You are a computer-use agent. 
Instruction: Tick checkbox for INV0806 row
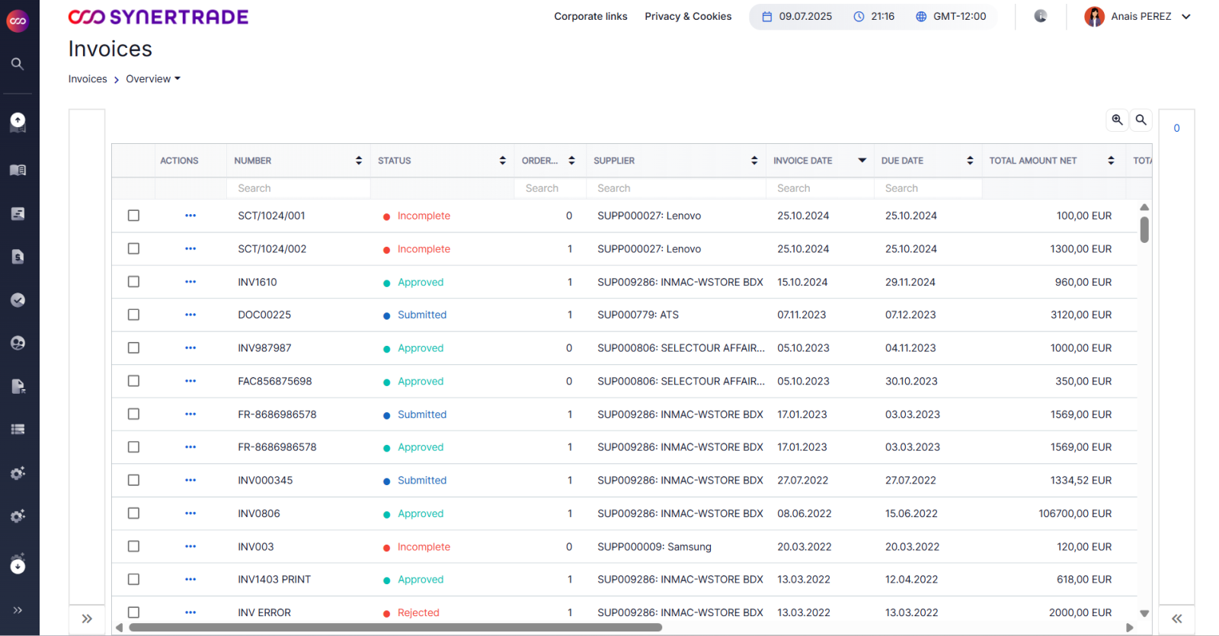133,513
